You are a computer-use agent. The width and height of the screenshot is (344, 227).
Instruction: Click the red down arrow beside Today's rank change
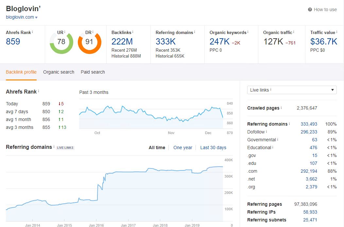point(60,104)
